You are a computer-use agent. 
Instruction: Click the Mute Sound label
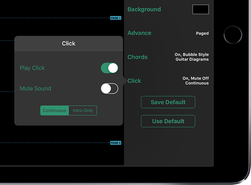point(36,88)
